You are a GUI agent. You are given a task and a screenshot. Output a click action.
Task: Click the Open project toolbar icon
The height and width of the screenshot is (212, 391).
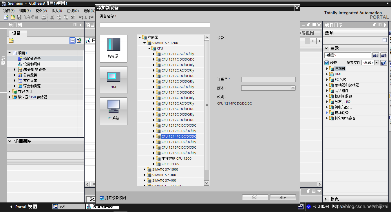pos(13,17)
